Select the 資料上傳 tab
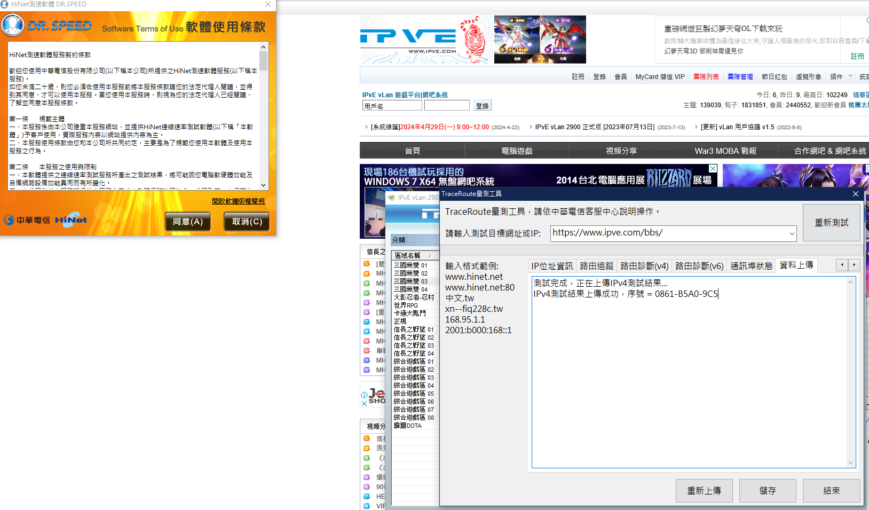The image size is (869, 510). point(796,265)
